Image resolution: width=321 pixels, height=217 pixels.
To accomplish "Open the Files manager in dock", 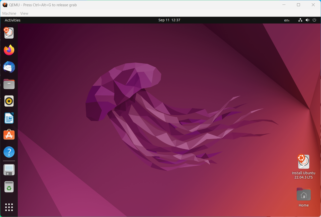I will pyautogui.click(x=9, y=84).
